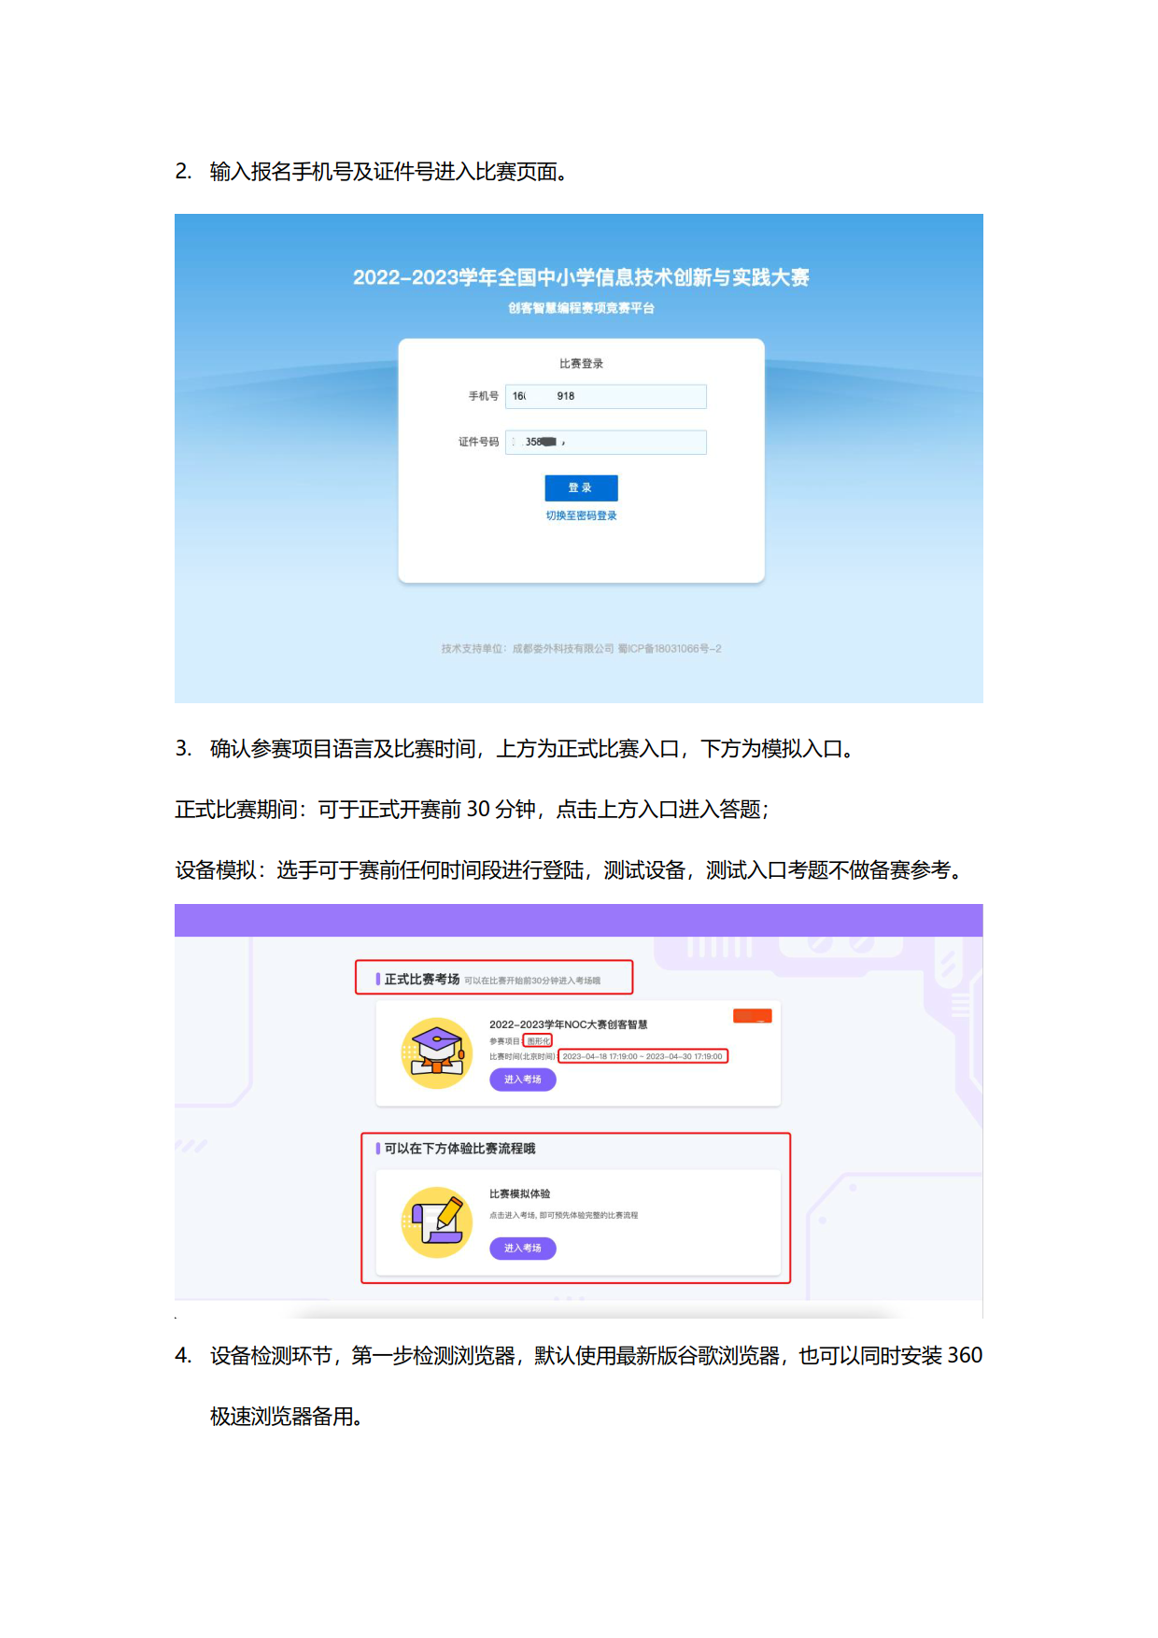Click the 图形化 project label
The image size is (1158, 1638).
coord(538,1040)
